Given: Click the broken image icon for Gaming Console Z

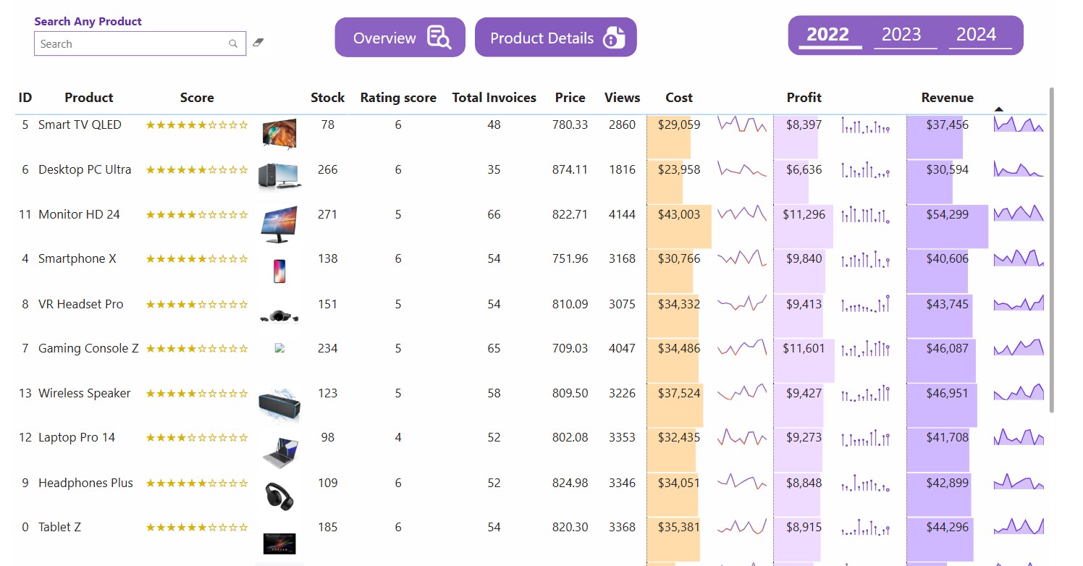Looking at the screenshot, I should [280, 348].
